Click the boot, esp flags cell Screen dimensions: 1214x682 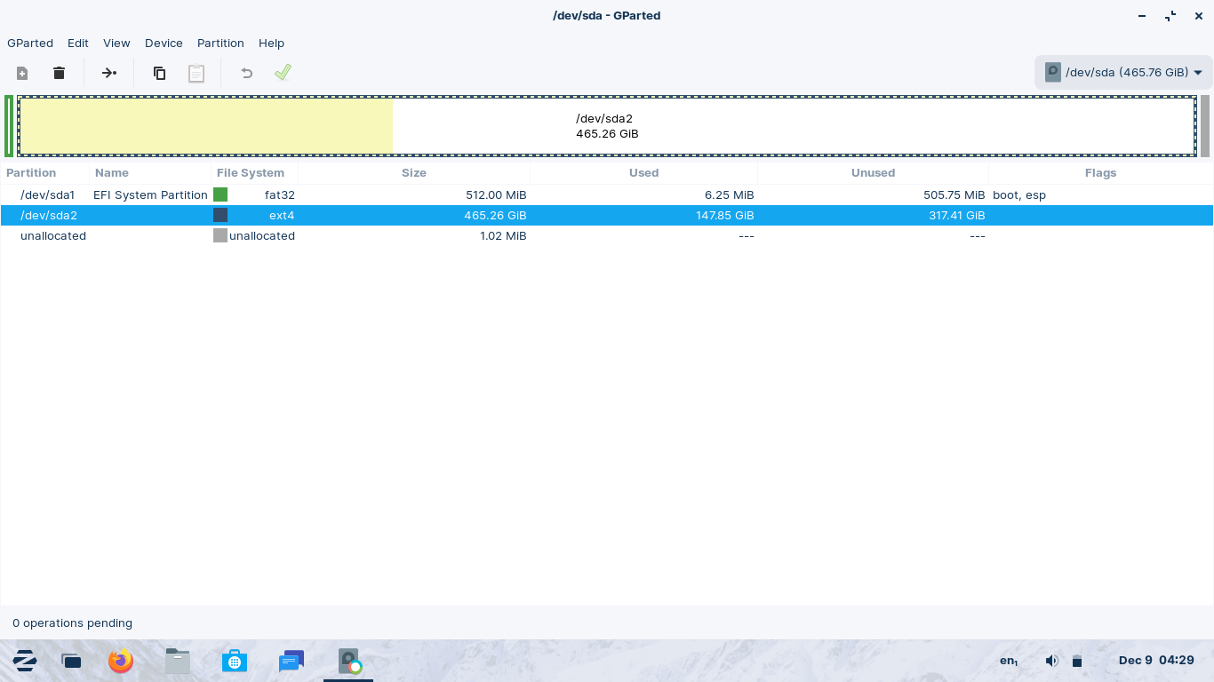click(1019, 194)
